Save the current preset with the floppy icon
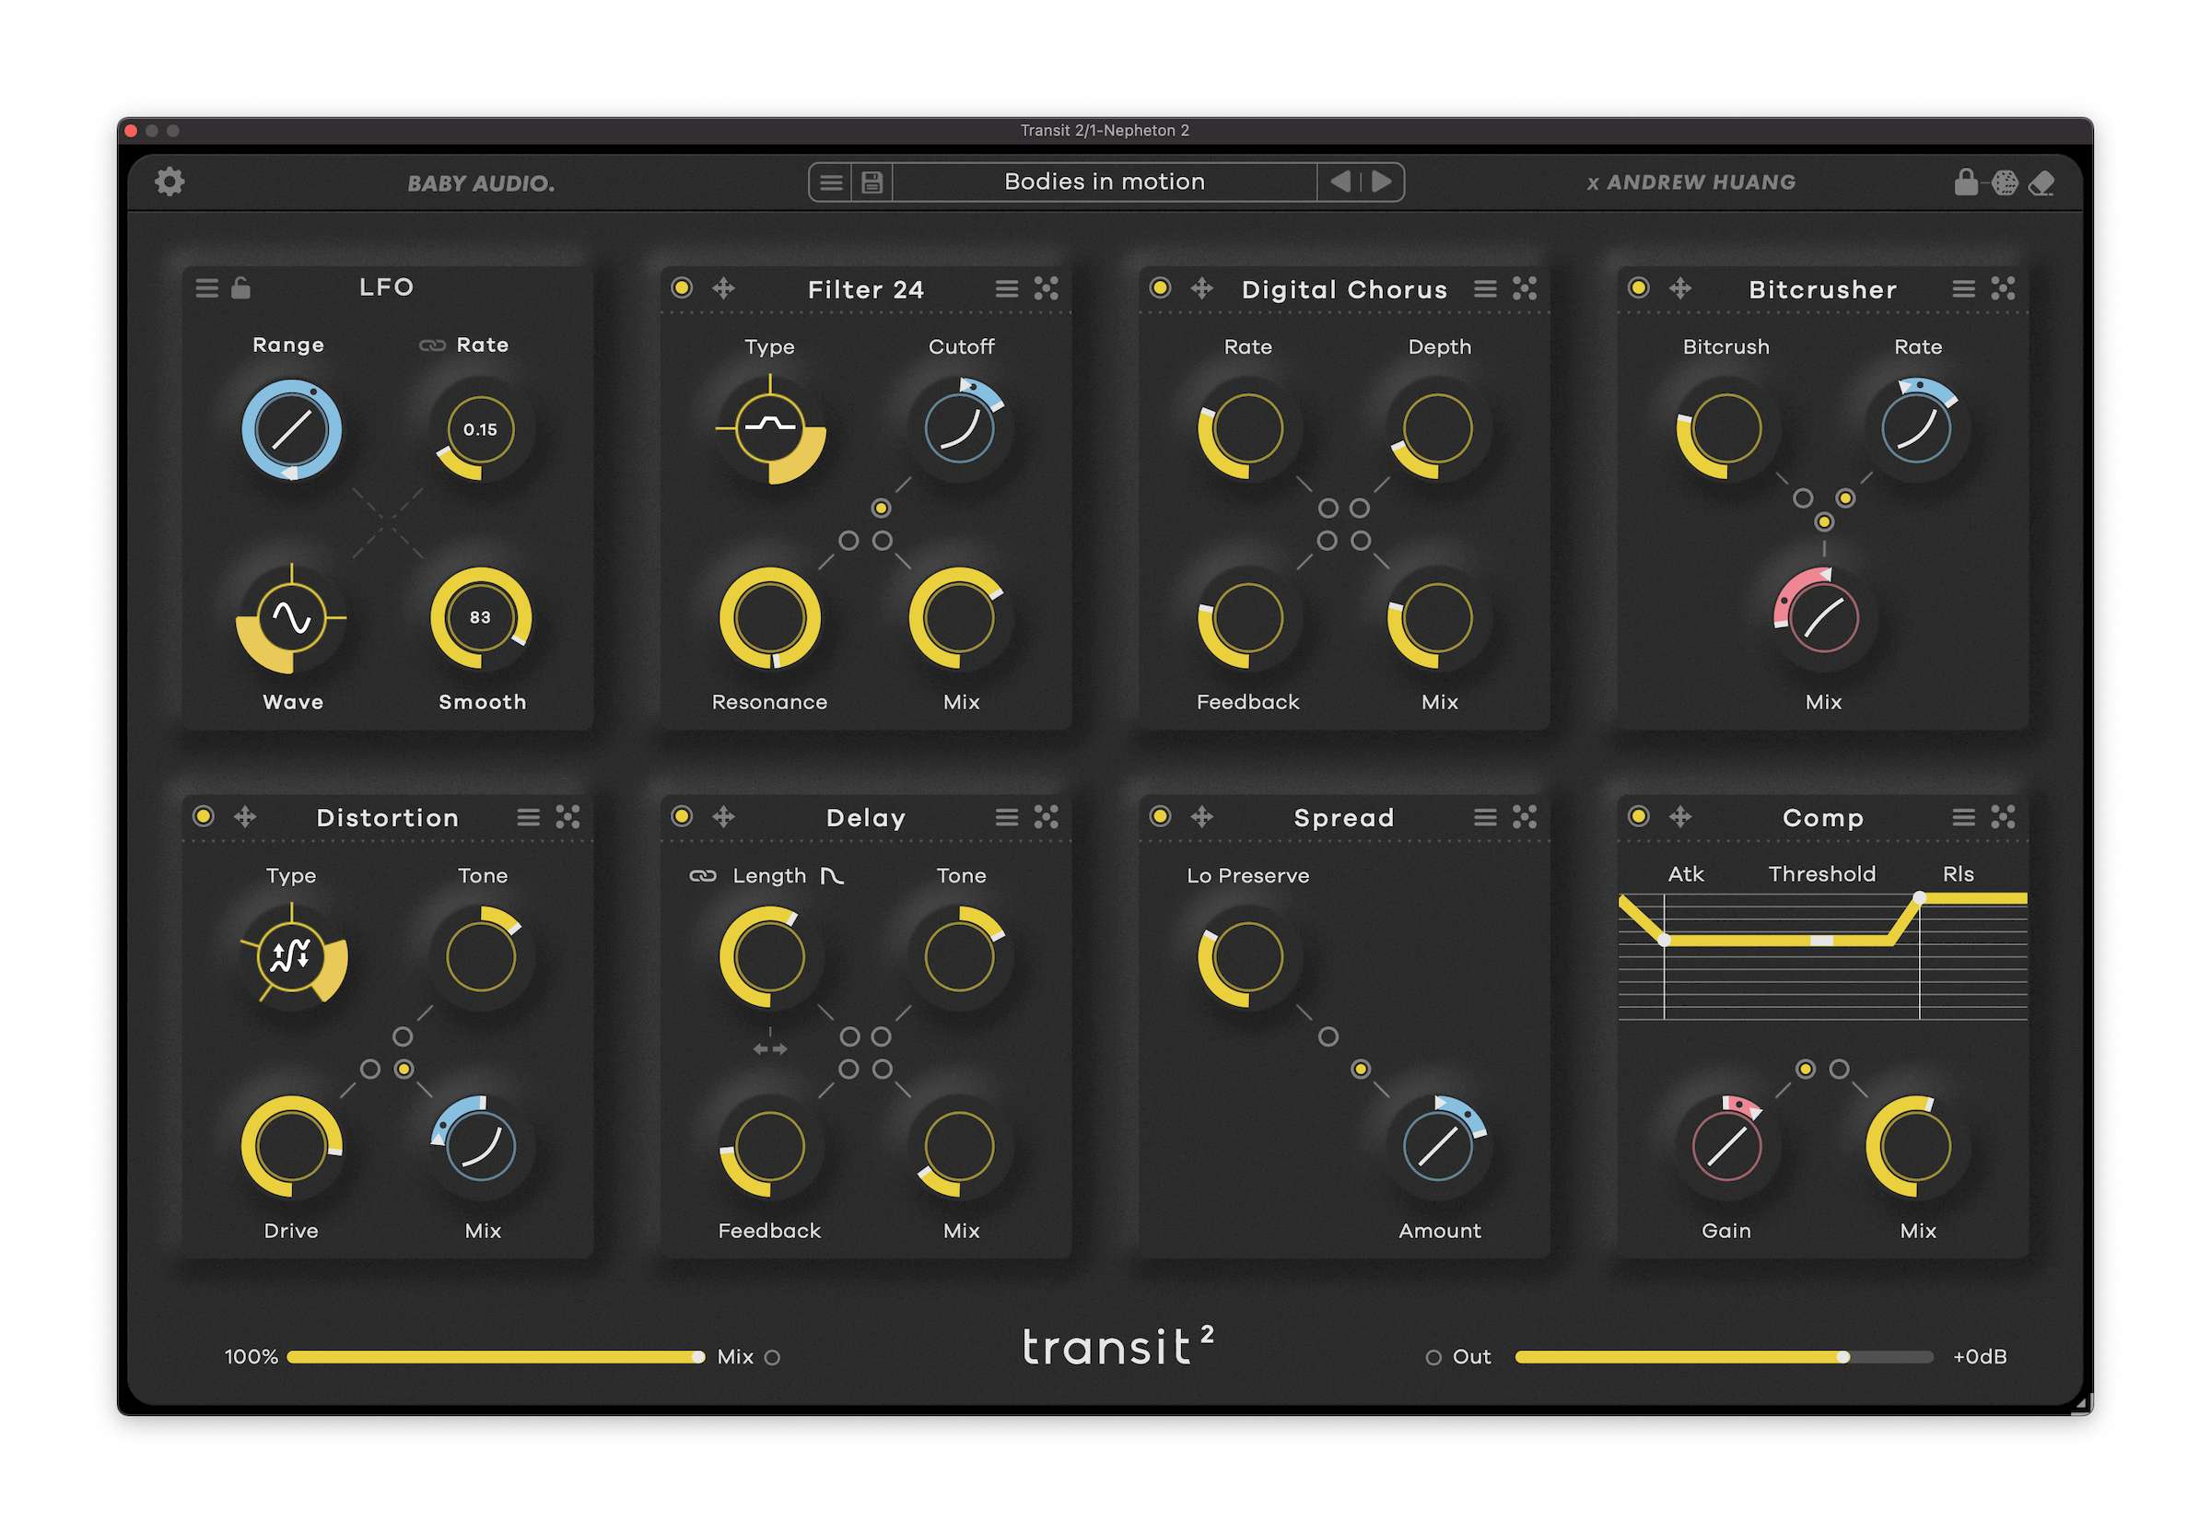Image resolution: width=2211 pixels, height=1533 pixels. pos(871,181)
